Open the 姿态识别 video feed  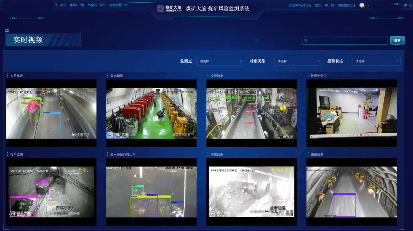pos(151,113)
